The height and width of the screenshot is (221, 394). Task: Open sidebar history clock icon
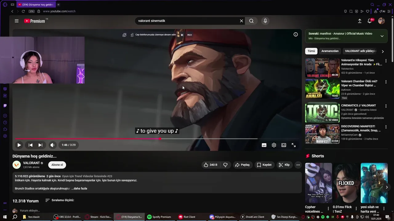pyautogui.click(x=5, y=122)
